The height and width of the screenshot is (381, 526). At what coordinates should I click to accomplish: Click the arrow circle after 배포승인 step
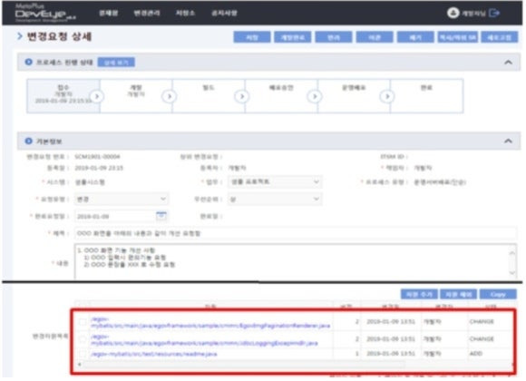point(315,97)
